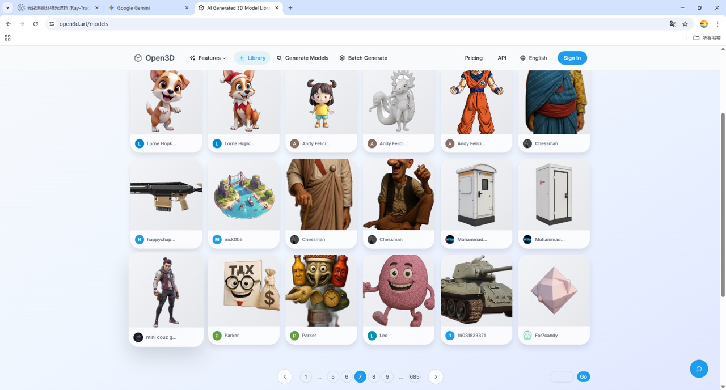Change language via English selector
The image size is (726, 390).
point(533,58)
